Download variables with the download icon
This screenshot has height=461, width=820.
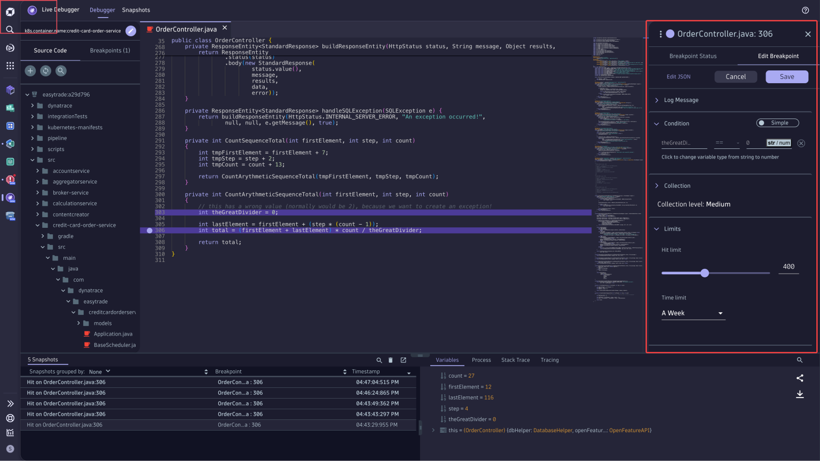tap(800, 394)
